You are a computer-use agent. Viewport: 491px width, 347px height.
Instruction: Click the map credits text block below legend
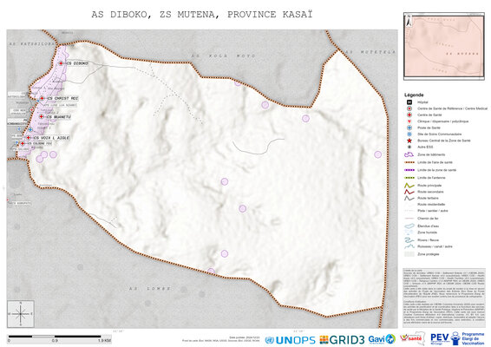(444, 298)
